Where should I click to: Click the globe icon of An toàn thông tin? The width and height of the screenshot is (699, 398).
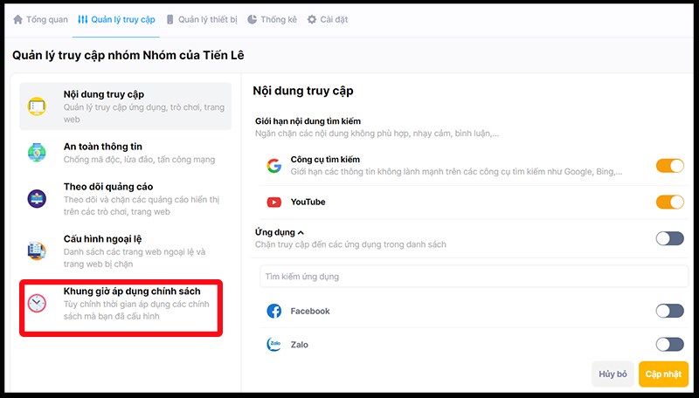[37, 153]
